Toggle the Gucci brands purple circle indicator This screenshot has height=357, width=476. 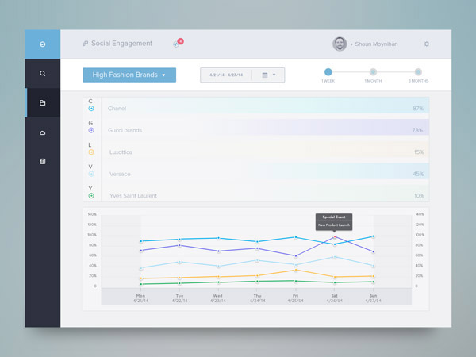(91, 130)
